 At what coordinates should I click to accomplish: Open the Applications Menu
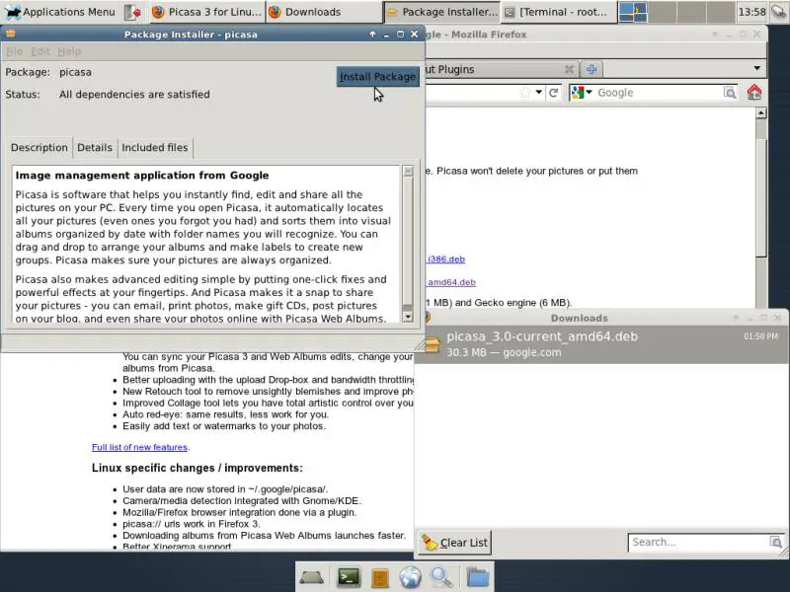pos(60,12)
